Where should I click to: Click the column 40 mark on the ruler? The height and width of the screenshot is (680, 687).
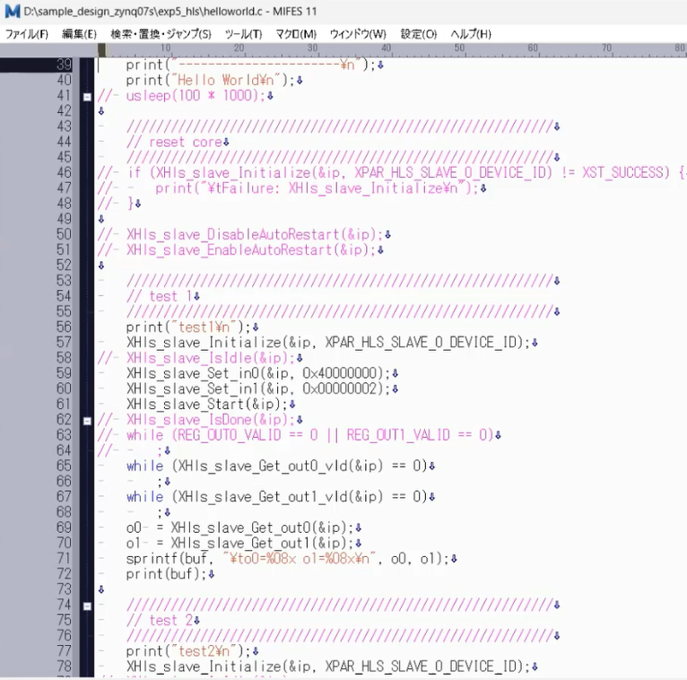[x=386, y=48]
